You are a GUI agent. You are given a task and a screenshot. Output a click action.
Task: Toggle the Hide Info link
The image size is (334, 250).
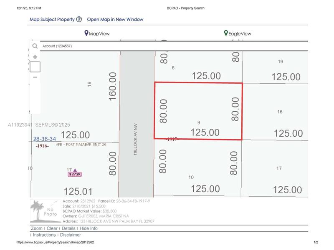(x=89, y=228)
